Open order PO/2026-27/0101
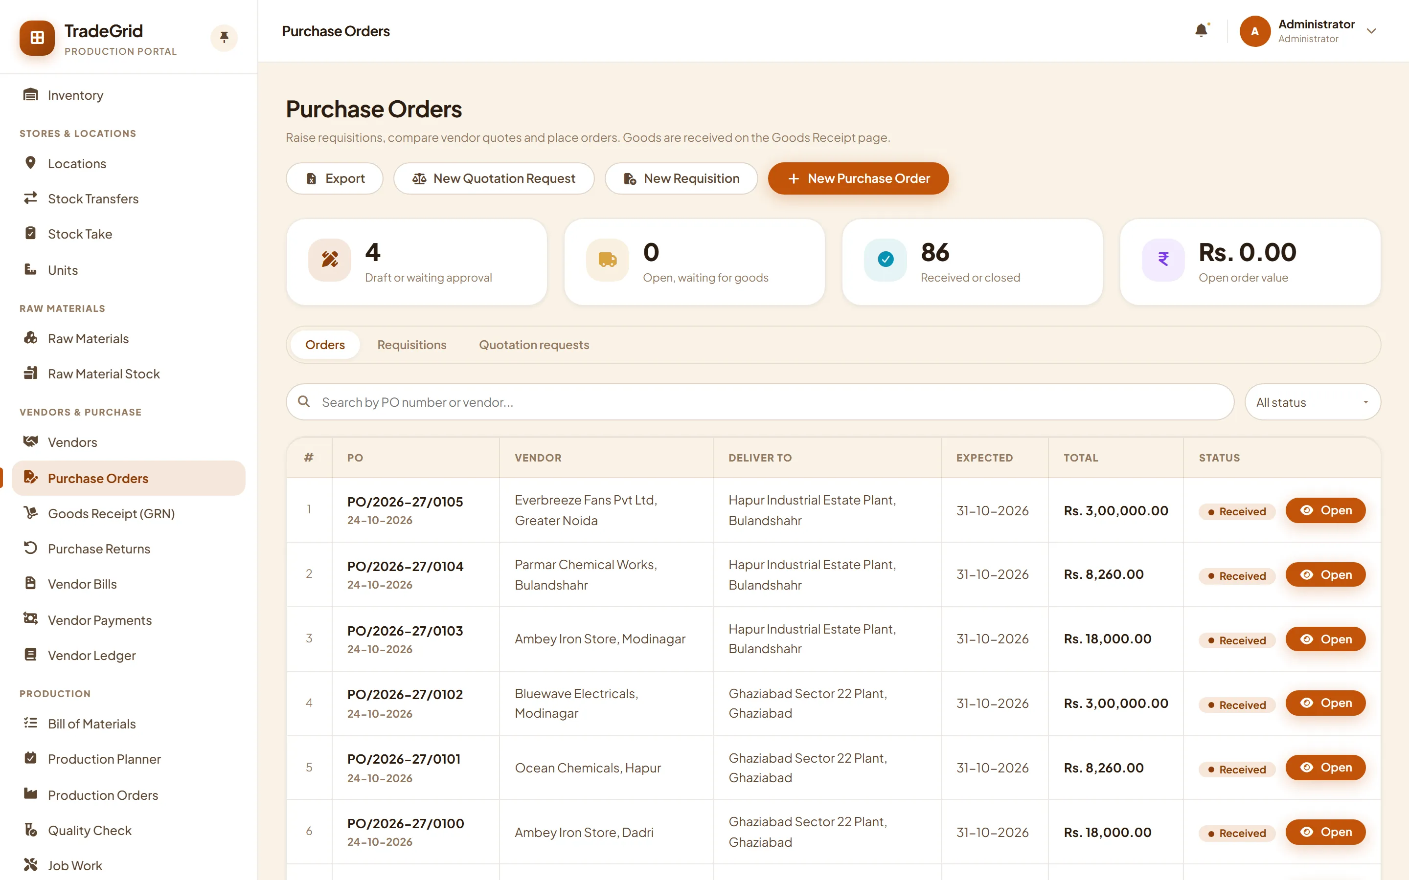The width and height of the screenshot is (1409, 880). point(1325,768)
